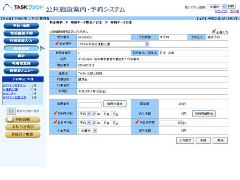Click the year field of 収納年月日

click(95, 114)
